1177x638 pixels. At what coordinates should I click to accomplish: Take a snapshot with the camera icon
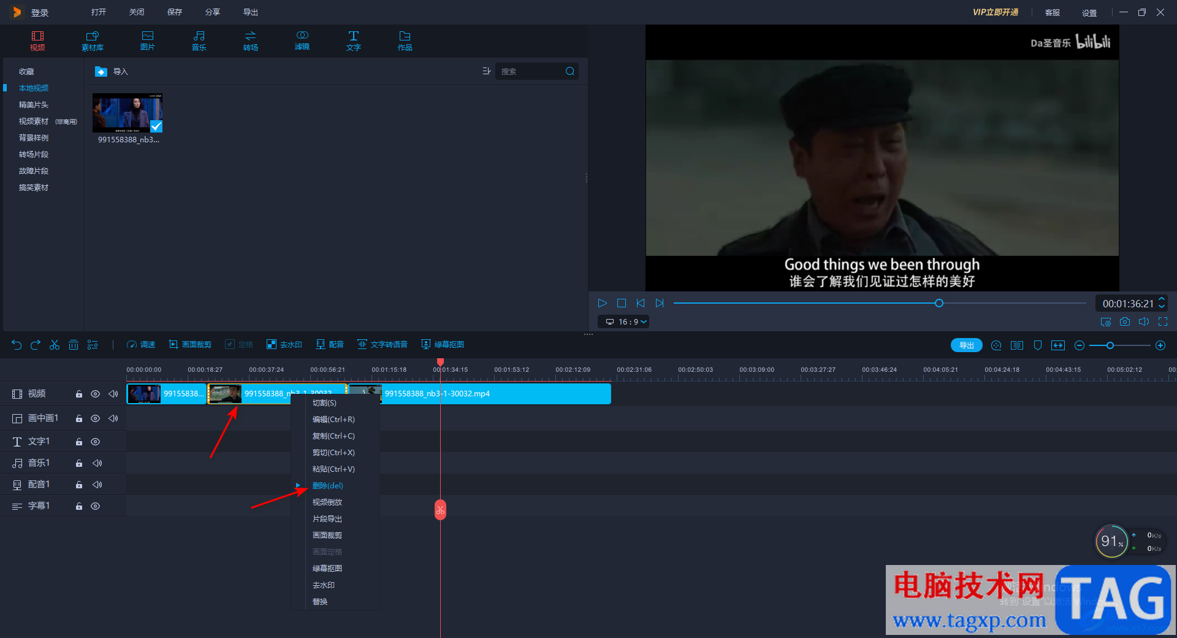coord(1125,321)
